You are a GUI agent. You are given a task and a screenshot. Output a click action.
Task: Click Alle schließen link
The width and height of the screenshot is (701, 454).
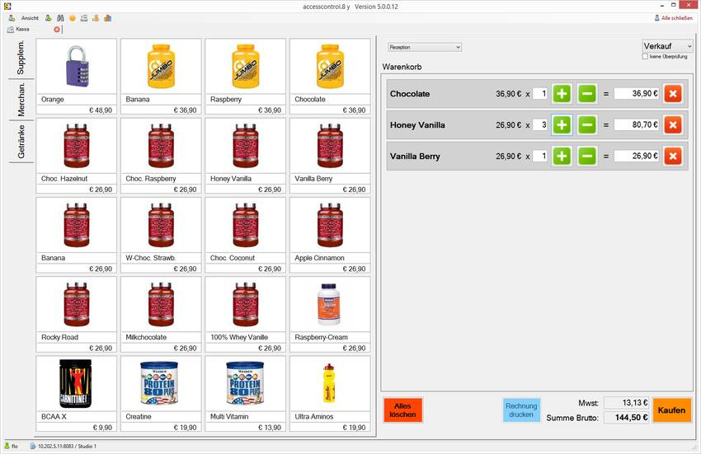click(673, 18)
